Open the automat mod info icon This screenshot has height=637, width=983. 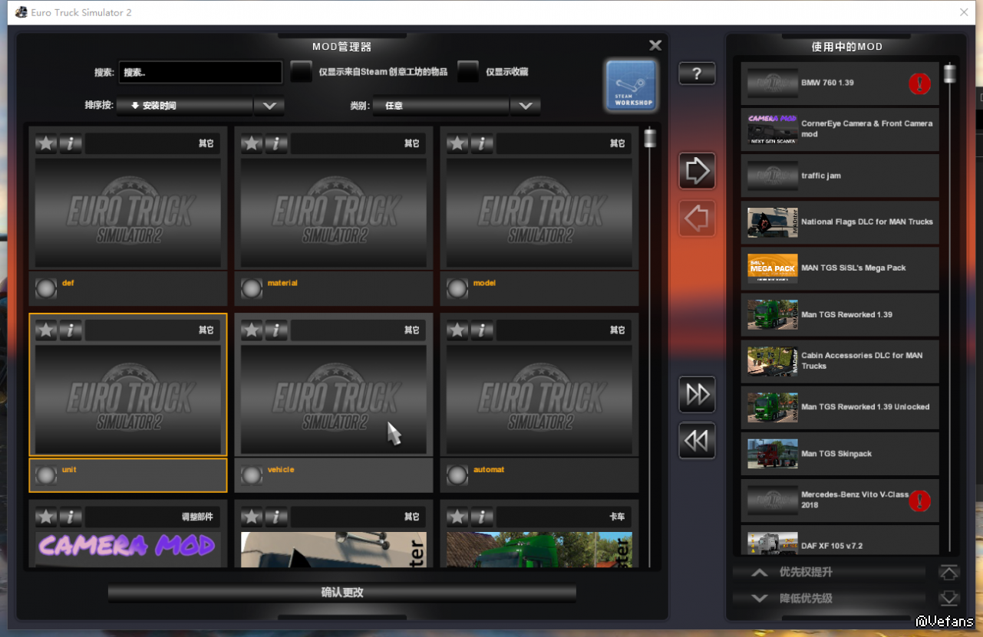pyautogui.click(x=482, y=330)
